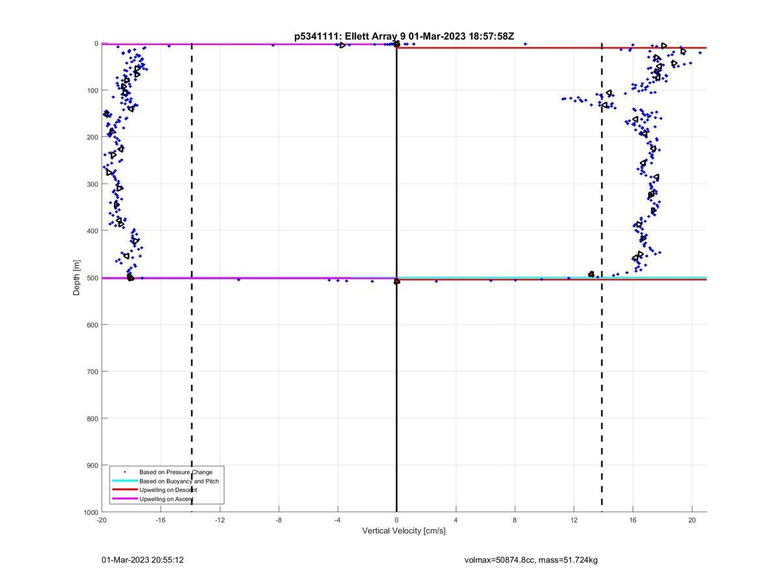781x576 pixels.
Task: Click velocity axis tick label '12'
Action: [574, 520]
